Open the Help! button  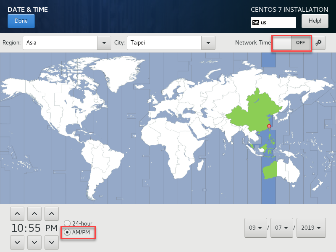pos(315,21)
